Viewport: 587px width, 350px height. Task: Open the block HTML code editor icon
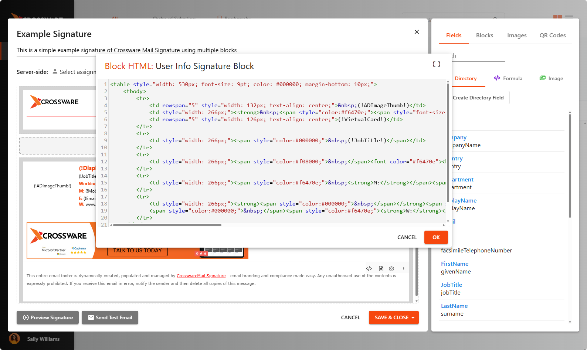[x=369, y=269]
